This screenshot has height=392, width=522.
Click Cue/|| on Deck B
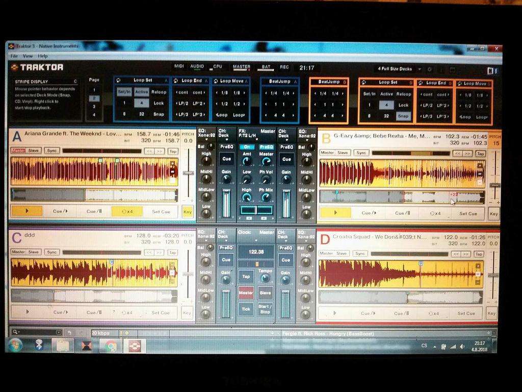point(402,213)
